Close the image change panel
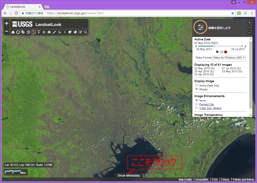 pyautogui.click(x=249, y=23)
